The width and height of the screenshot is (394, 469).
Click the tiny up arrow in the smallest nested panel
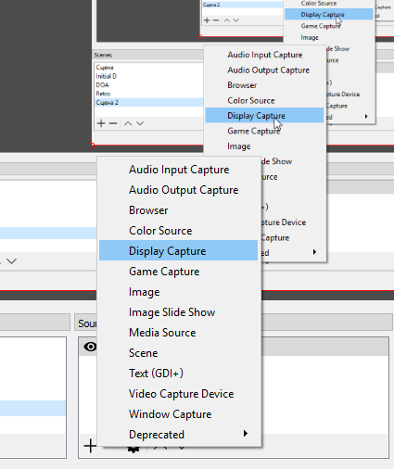227,20
